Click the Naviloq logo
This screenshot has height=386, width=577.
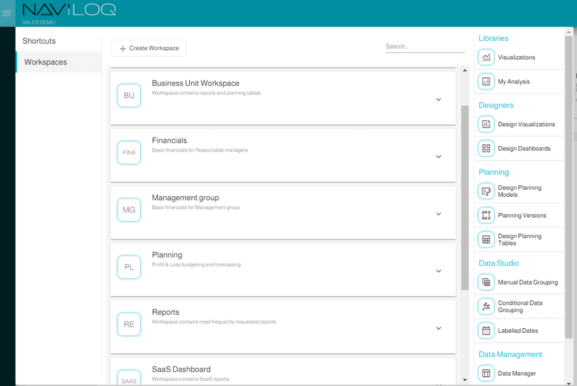[69, 10]
